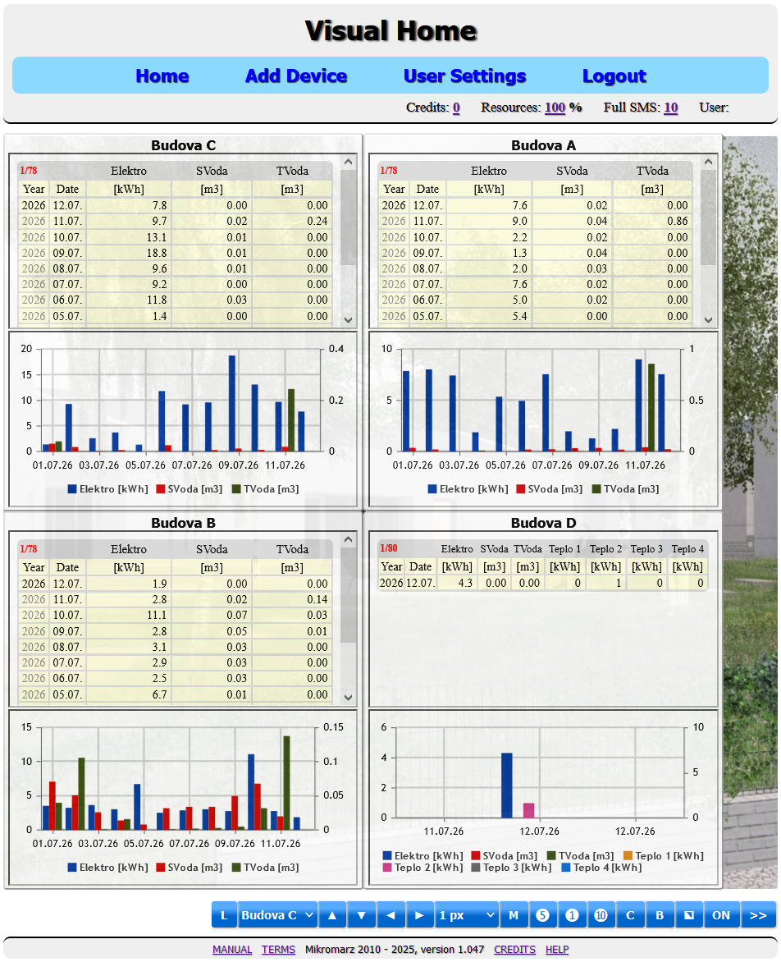This screenshot has height=962, width=781.
Task: Click Elektro blue swatch in Budova A legend
Action: [x=432, y=489]
